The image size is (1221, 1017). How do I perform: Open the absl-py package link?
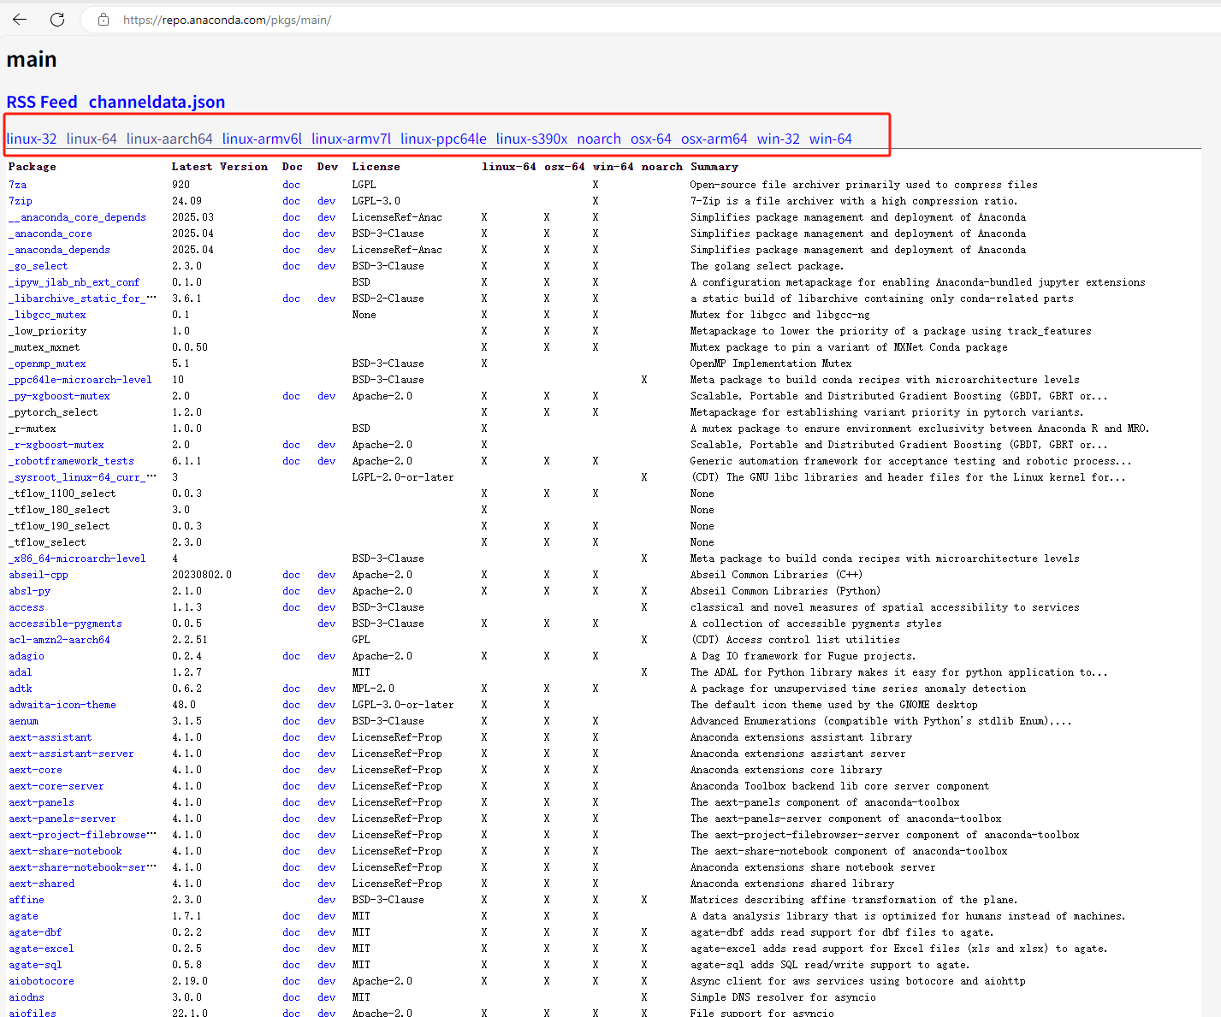(30, 591)
